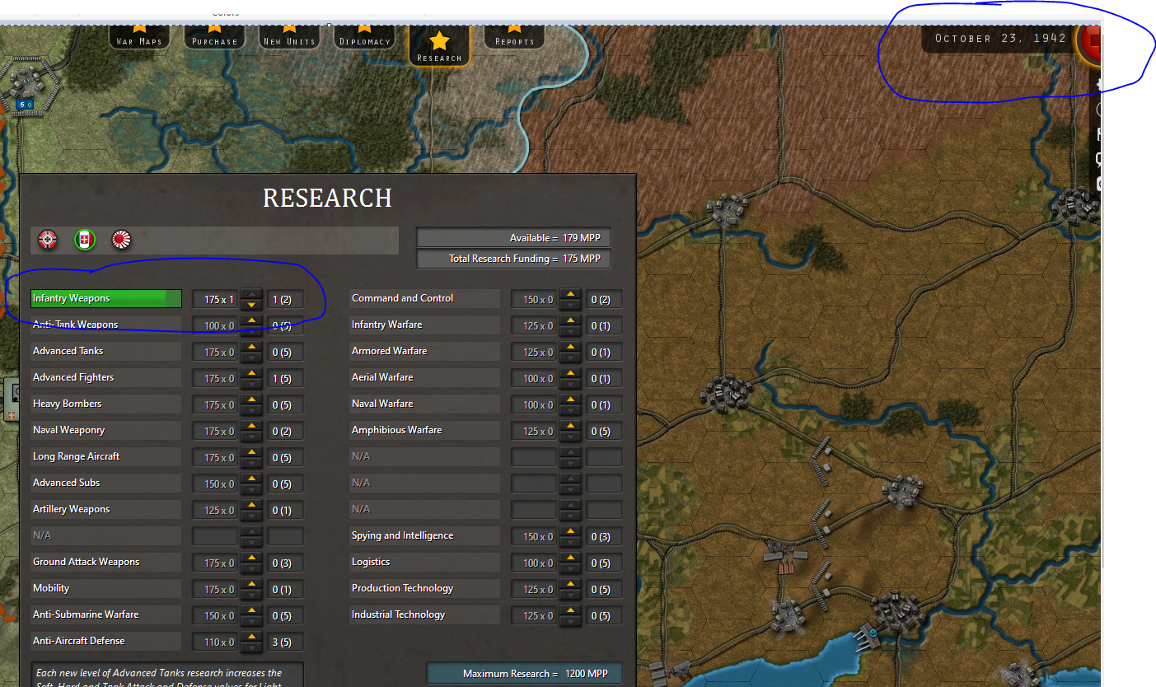This screenshot has width=1156, height=687.
Task: Increase Anti-Aircraft Defense research funding
Action: pos(252,636)
